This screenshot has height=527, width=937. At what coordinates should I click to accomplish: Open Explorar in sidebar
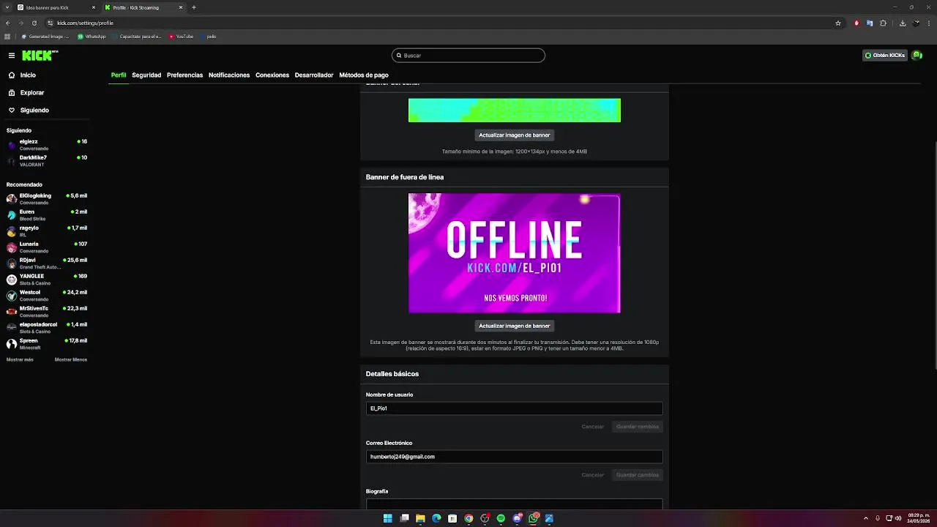[26, 93]
